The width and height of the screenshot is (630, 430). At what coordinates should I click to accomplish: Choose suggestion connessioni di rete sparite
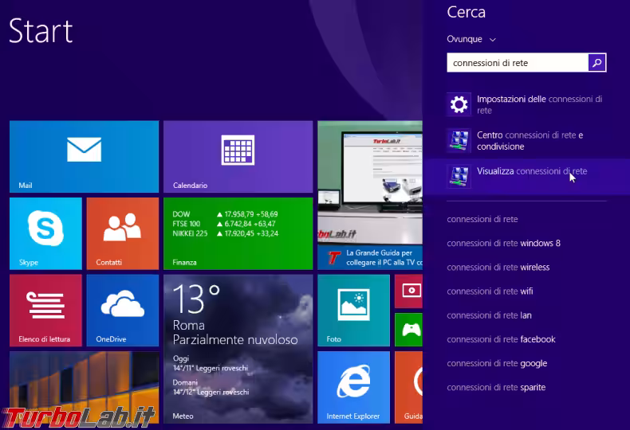coord(496,388)
